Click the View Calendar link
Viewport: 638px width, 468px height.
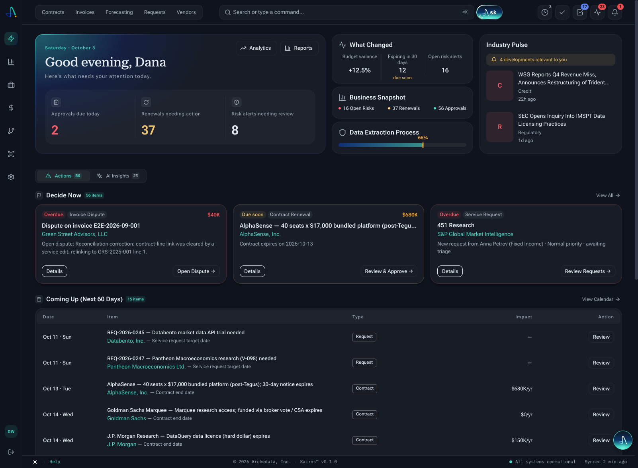(x=601, y=299)
